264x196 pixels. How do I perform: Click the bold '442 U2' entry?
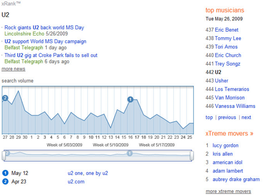[213, 72]
